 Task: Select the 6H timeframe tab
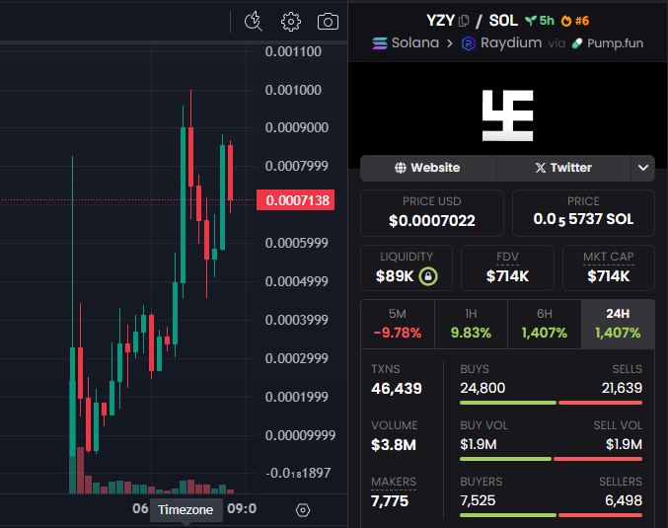pyautogui.click(x=545, y=325)
